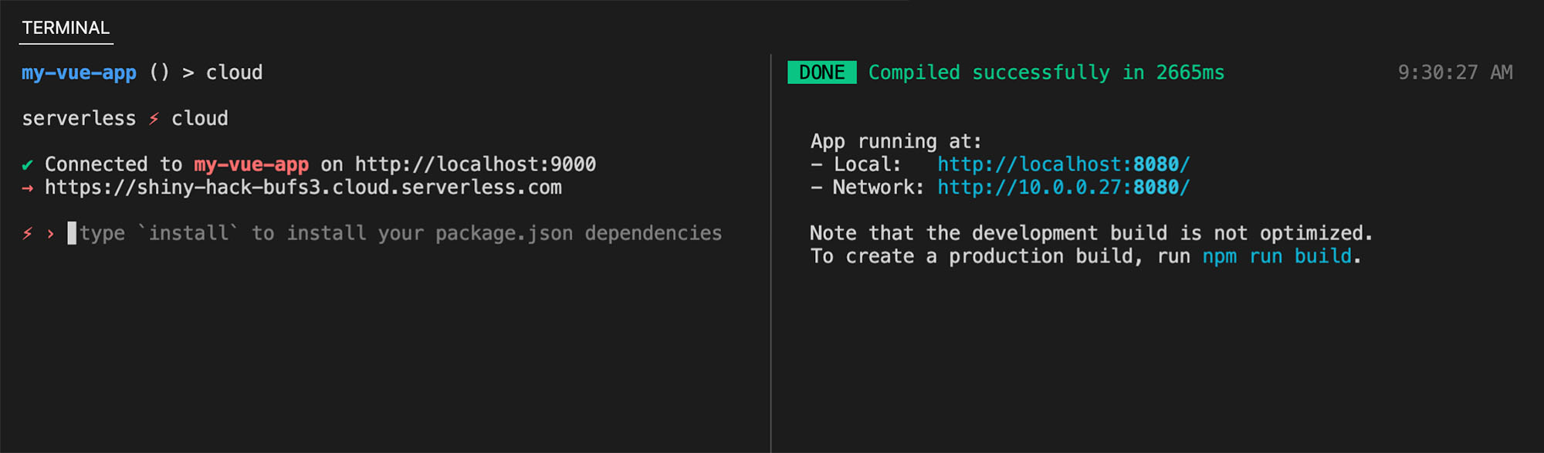
Task: Click the blue my-vue-app directory name in prompt
Action: tap(79, 73)
